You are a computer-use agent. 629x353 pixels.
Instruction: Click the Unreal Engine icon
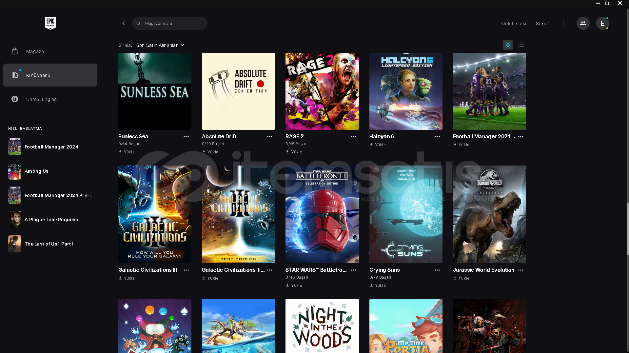coord(15,99)
